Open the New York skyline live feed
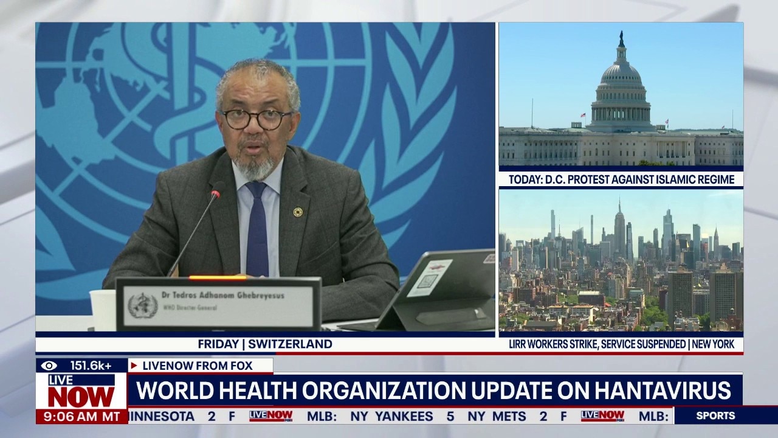The image size is (778, 438). coord(621,260)
